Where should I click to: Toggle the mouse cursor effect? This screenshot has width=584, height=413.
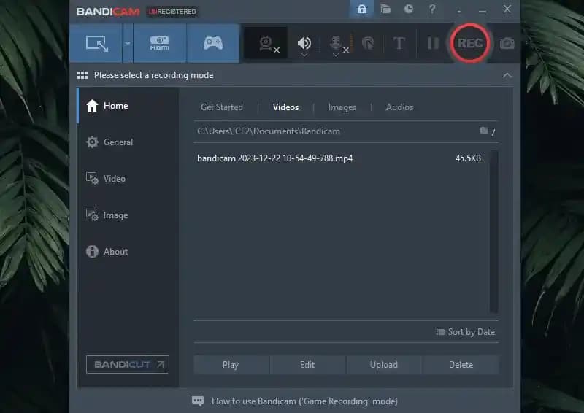[369, 44]
